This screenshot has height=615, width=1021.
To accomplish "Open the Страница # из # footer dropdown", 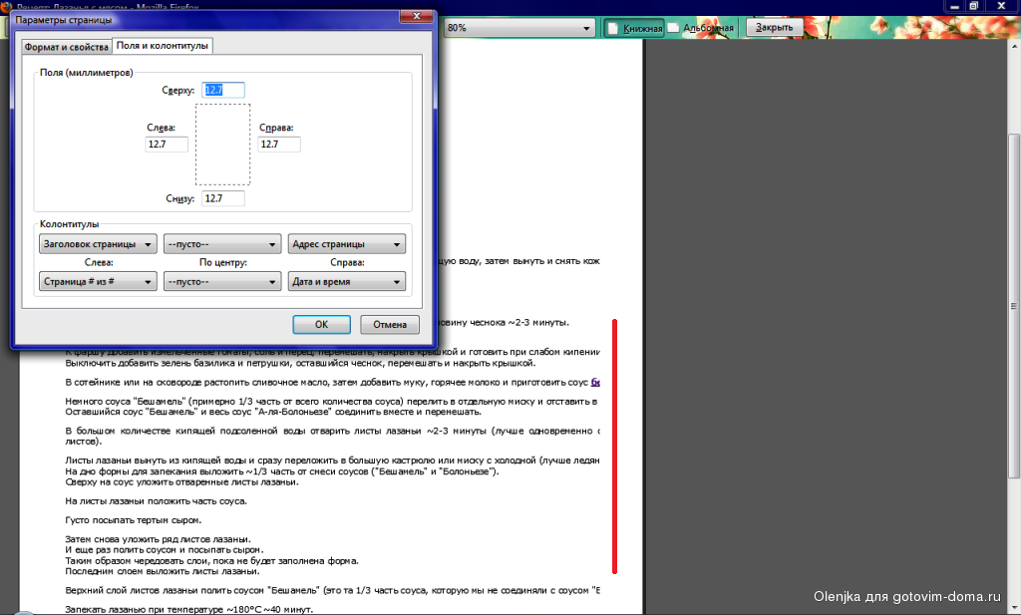I will 98,281.
